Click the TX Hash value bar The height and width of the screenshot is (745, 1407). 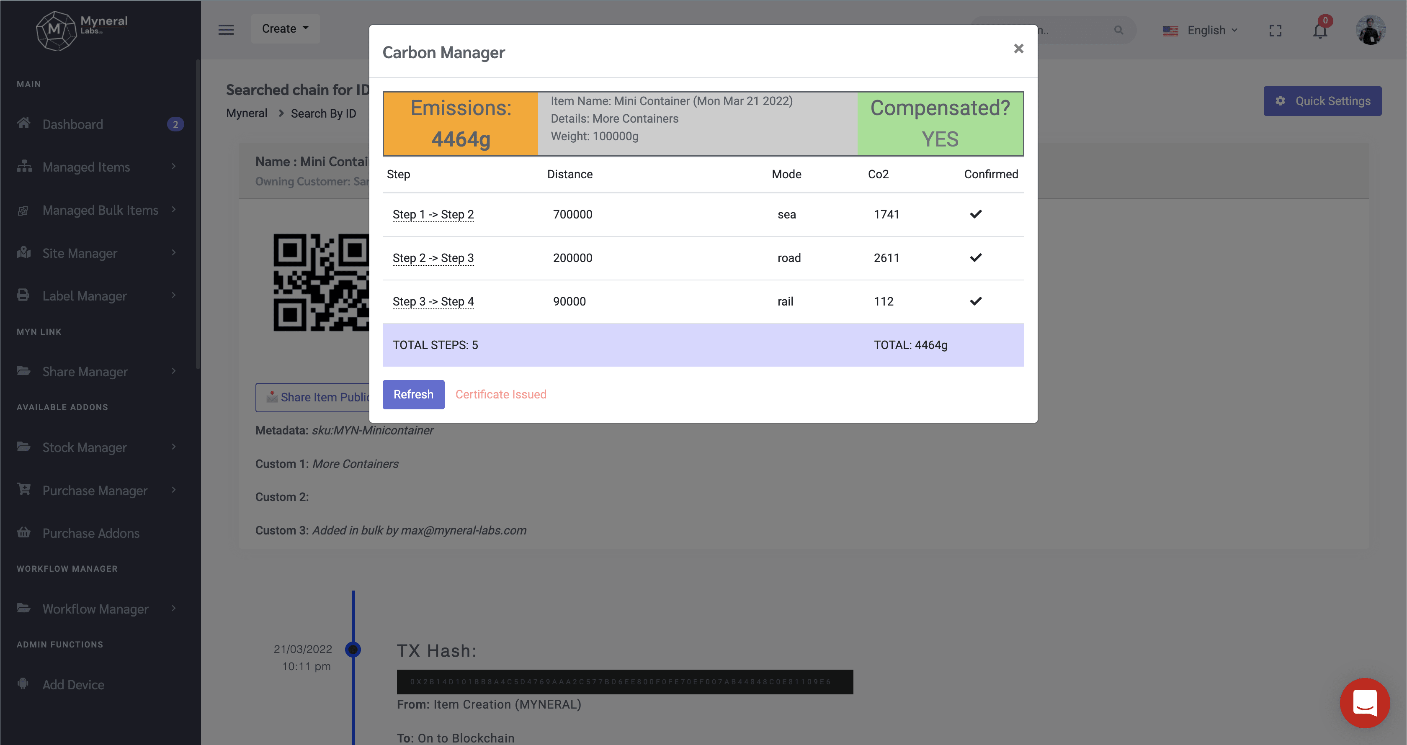pos(625,682)
